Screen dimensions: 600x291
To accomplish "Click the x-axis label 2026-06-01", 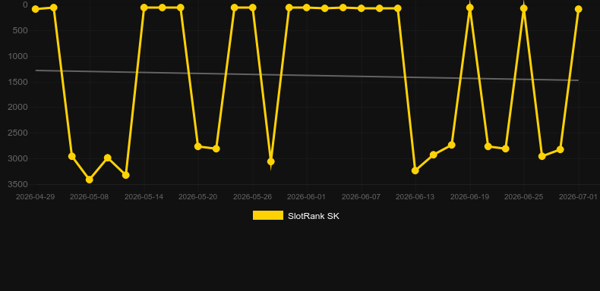I will click(307, 197).
